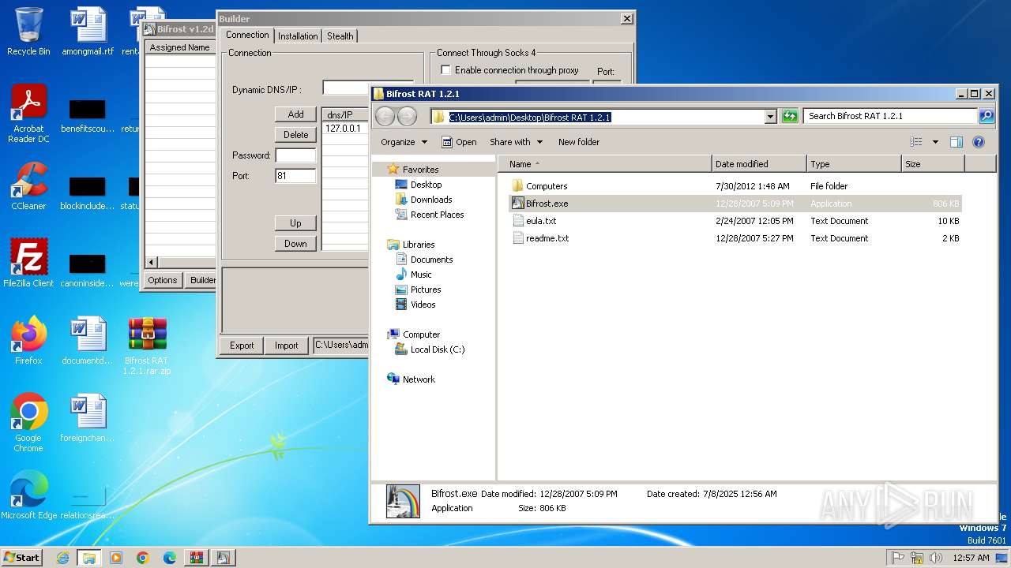Viewport: 1011px width, 568px height.
Task: Select Recent Places in navigation pane
Action: pos(429,215)
